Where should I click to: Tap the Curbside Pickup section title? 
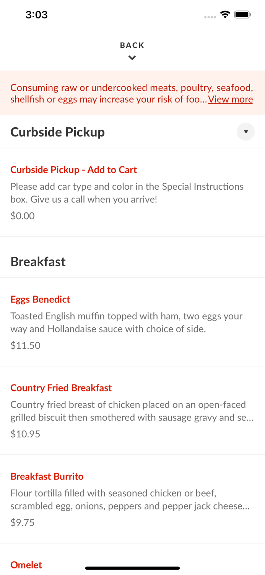click(58, 132)
